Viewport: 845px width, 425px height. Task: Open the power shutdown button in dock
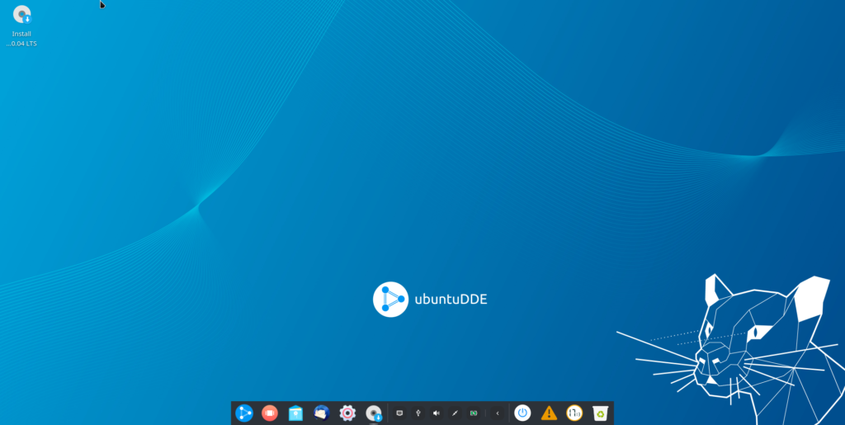522,413
